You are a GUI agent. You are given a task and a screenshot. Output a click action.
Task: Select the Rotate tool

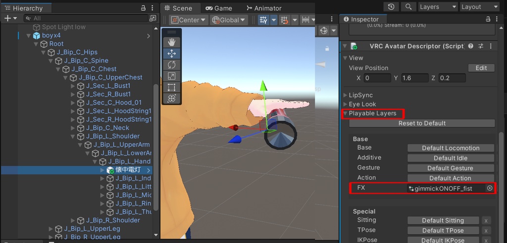171,65
